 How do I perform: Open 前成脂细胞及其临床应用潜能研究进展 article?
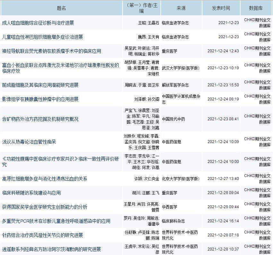(x=40, y=85)
